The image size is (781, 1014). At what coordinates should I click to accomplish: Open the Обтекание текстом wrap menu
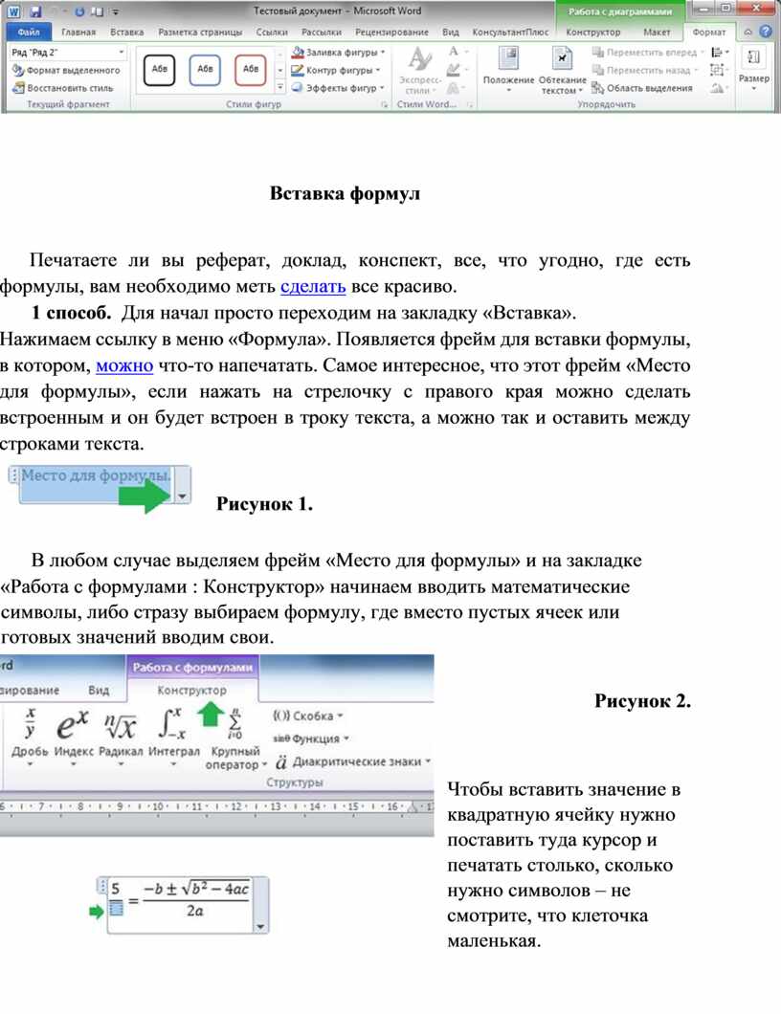562,71
